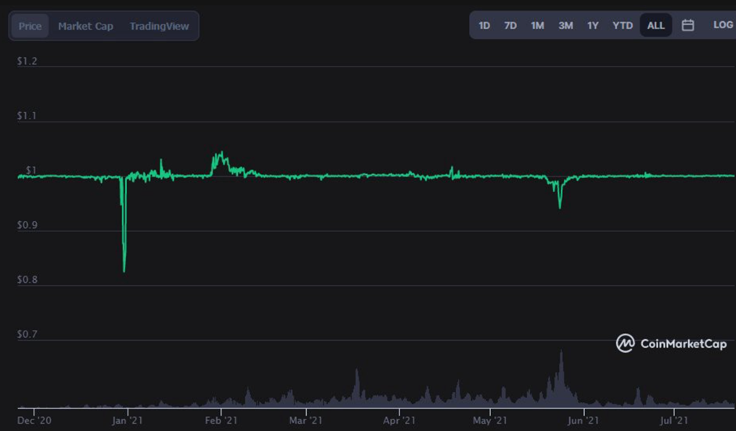This screenshot has width=736, height=431.
Task: Click the lowest price dip near Jan '21
Action: 124,270
